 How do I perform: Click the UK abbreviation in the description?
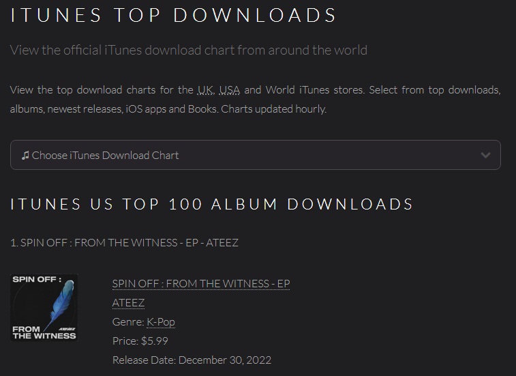[206, 90]
